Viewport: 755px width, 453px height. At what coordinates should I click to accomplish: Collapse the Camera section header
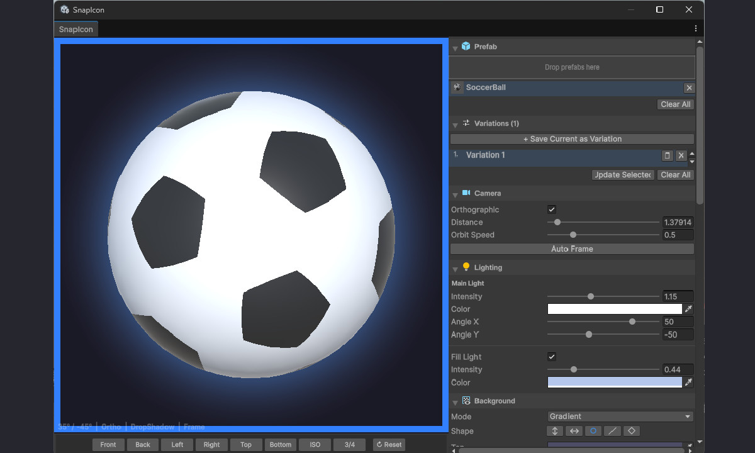[x=455, y=193]
